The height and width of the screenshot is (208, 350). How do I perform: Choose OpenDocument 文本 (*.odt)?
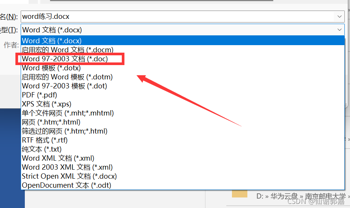pyautogui.click(x=183, y=185)
